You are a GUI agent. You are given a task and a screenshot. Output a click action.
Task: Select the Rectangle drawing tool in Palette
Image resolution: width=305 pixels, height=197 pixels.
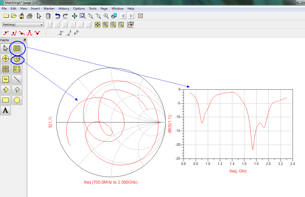(5, 100)
